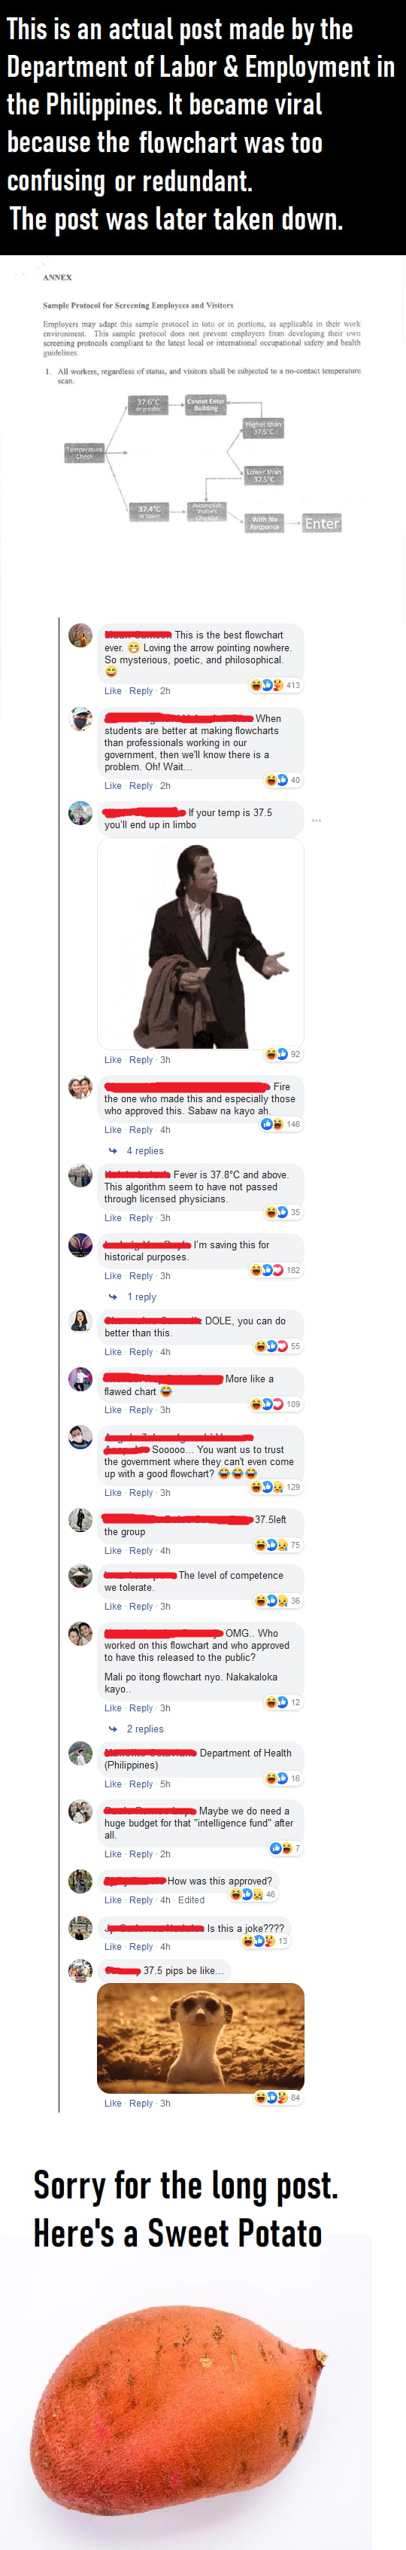View reactions with 92 count under Travolta GIF
Viewport: 406px width, 2550px height.
[283, 1053]
